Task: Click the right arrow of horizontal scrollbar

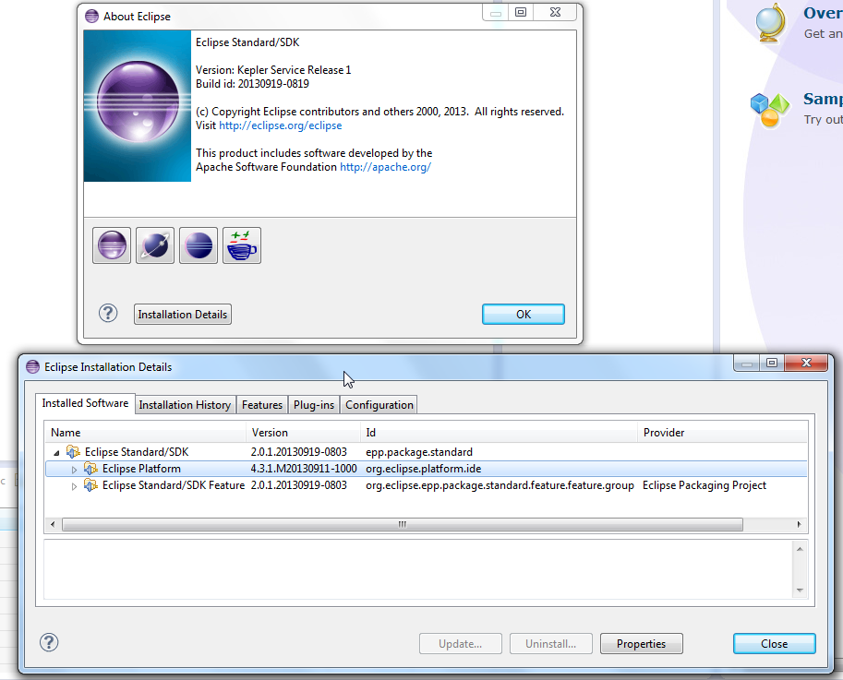Action: coord(799,524)
